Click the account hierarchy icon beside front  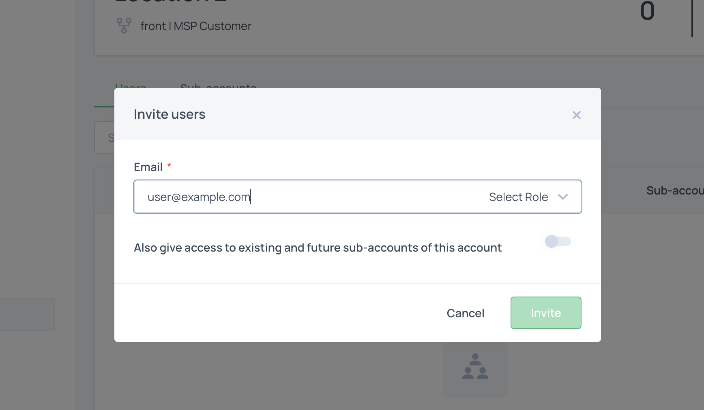pos(124,26)
